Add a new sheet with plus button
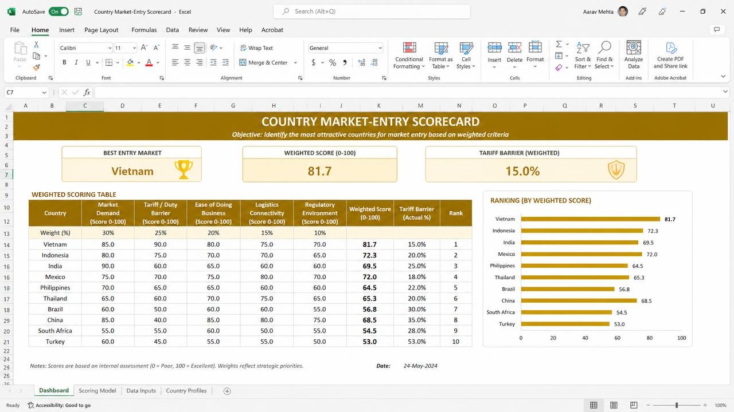Viewport: 734px width, 412px height. (227, 391)
